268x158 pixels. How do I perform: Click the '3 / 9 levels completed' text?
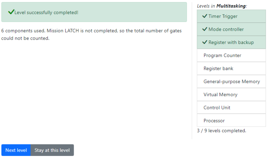(x=221, y=131)
